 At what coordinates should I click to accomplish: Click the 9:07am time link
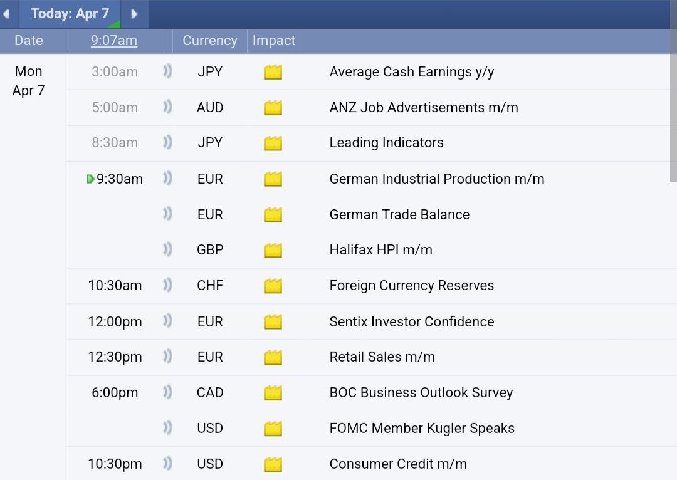(114, 41)
